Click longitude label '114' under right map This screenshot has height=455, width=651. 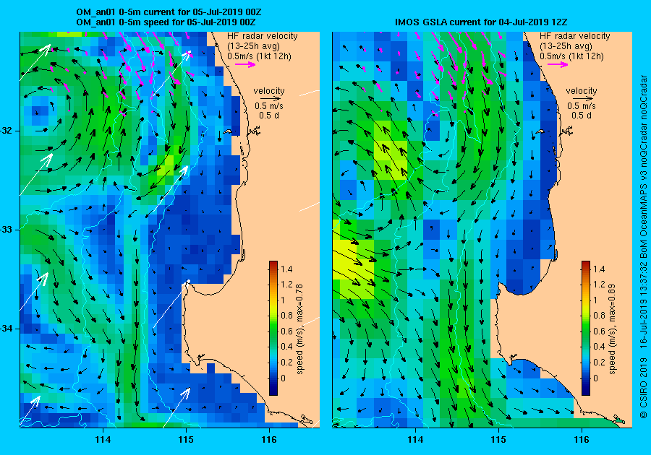pyautogui.click(x=415, y=440)
